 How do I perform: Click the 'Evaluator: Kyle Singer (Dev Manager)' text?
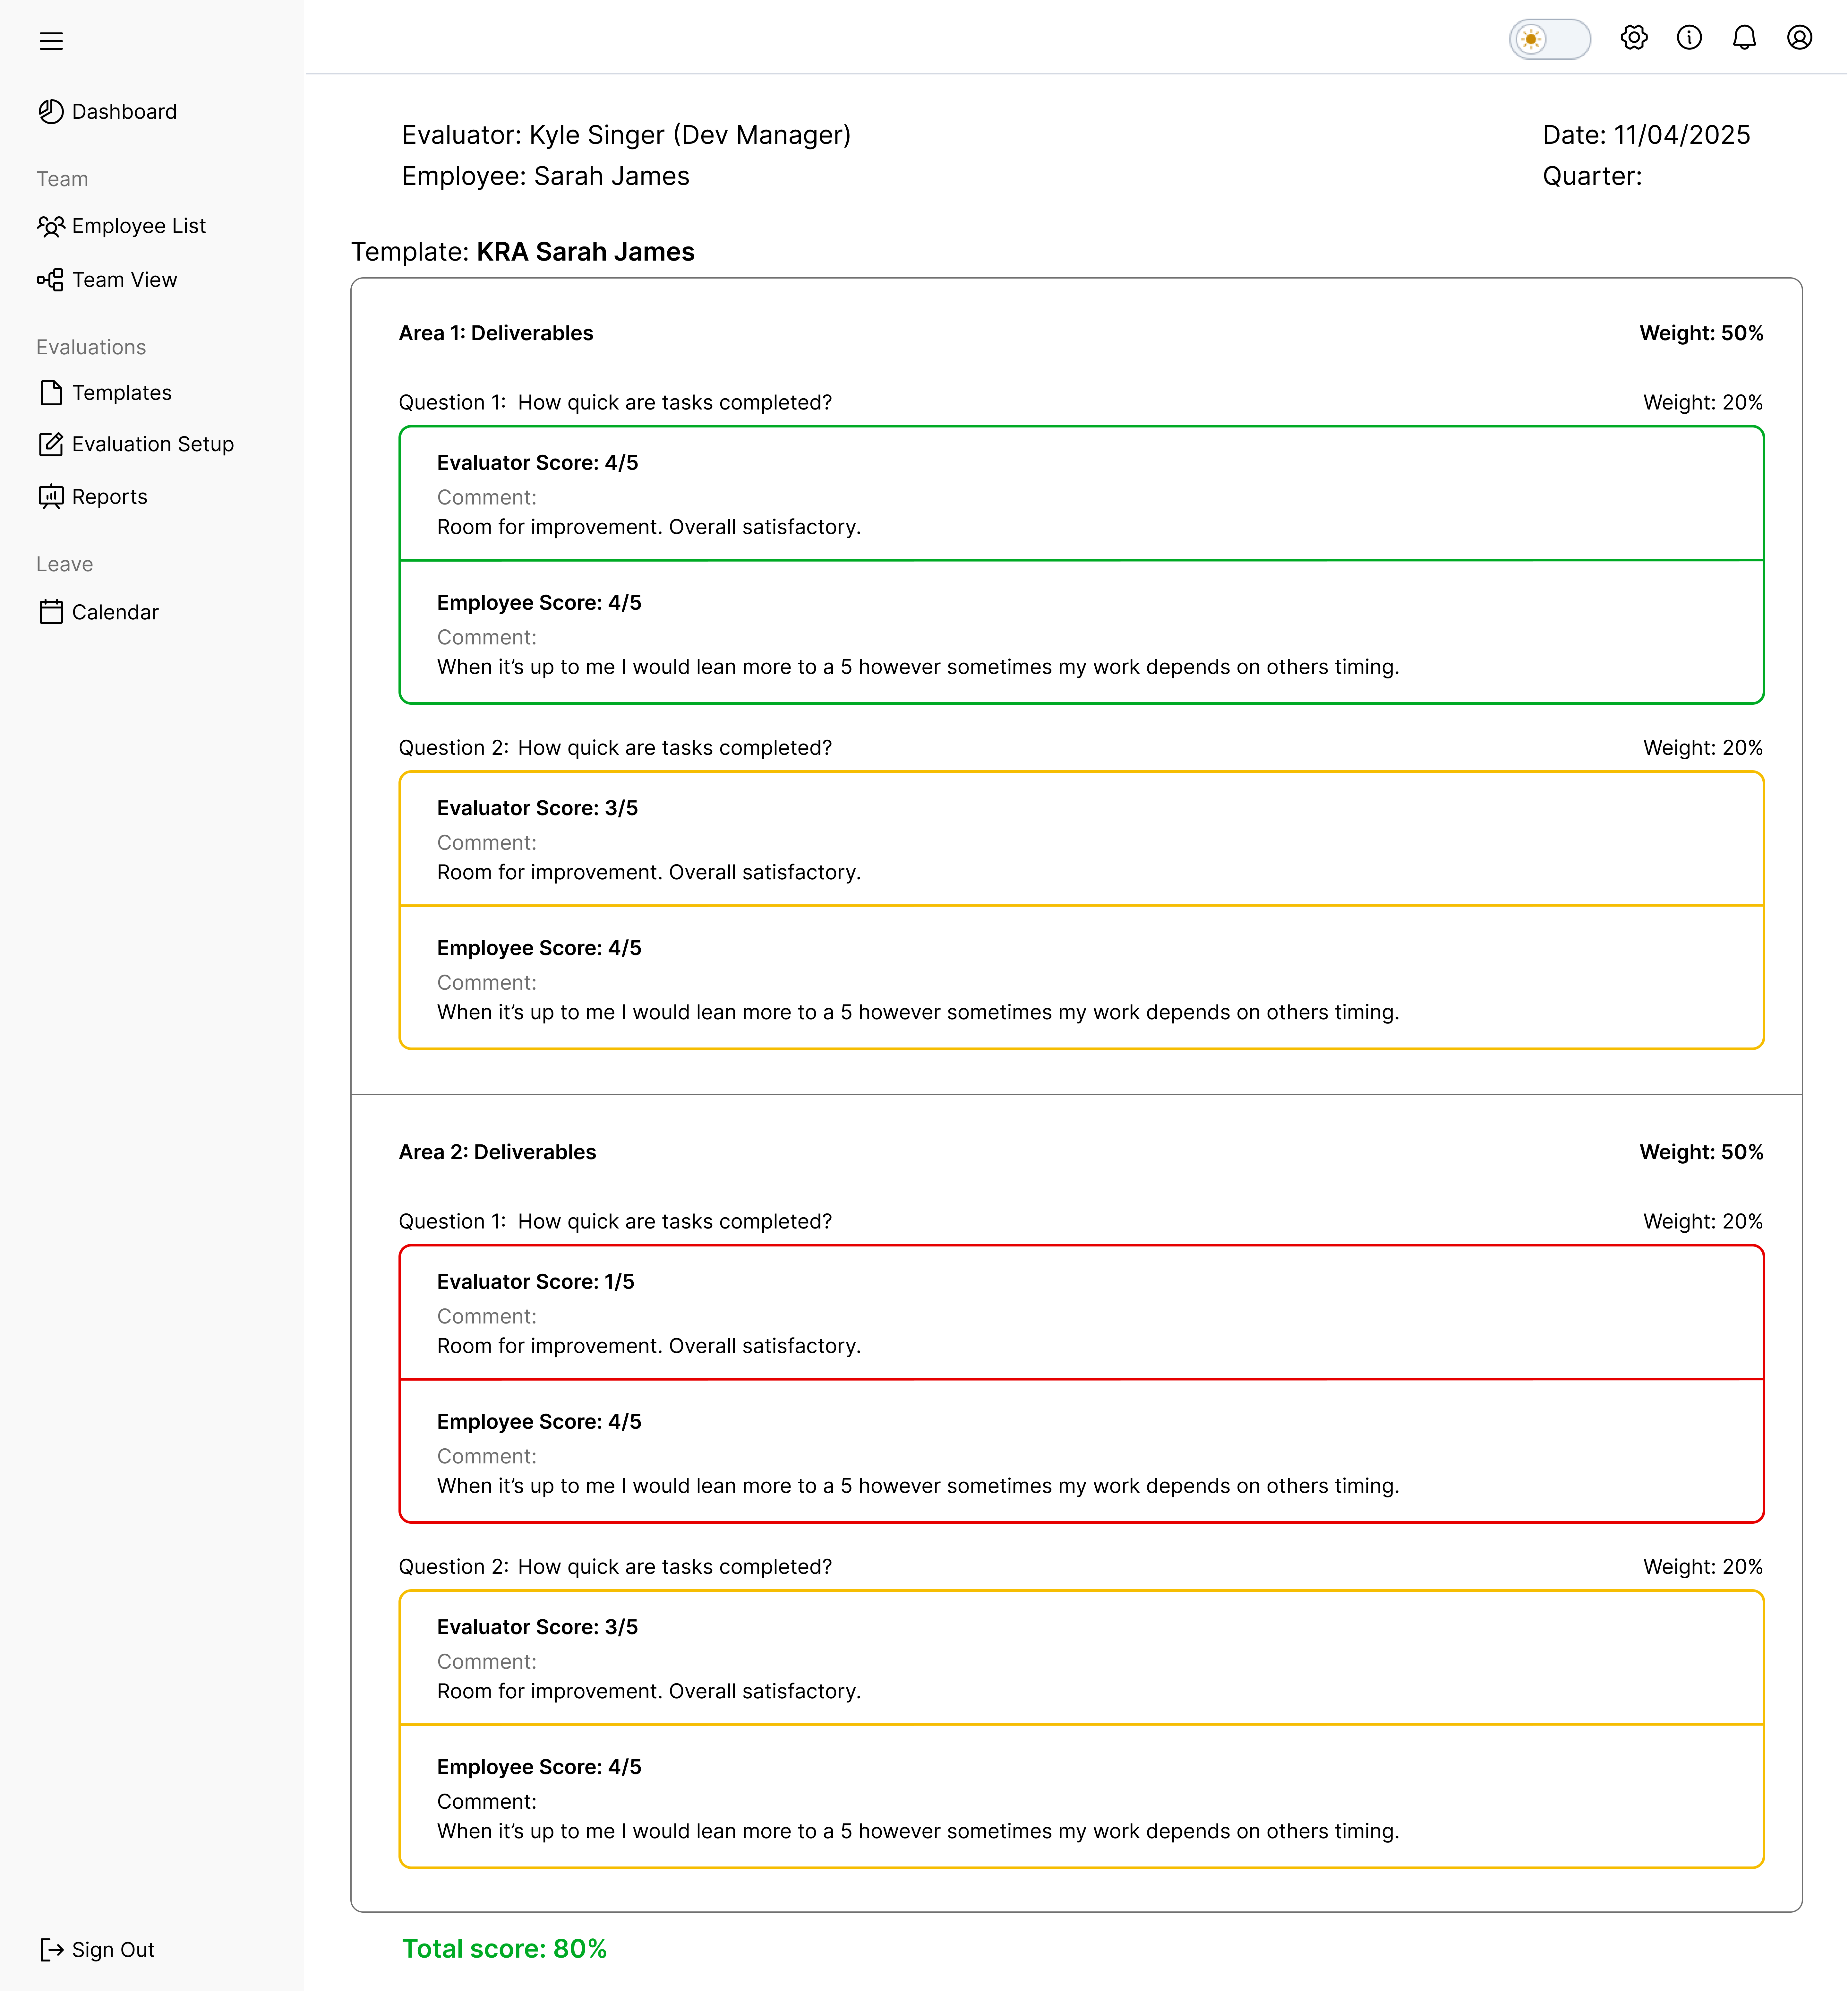[626, 135]
